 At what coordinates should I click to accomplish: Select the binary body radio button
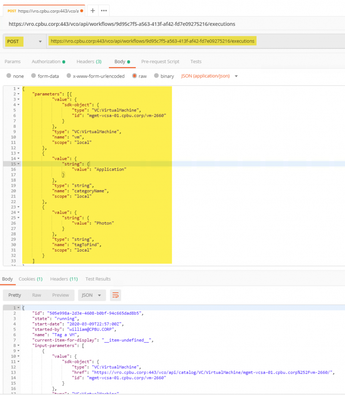click(x=157, y=76)
